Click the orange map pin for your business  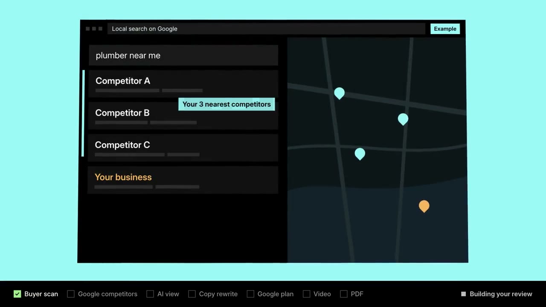coord(424,206)
